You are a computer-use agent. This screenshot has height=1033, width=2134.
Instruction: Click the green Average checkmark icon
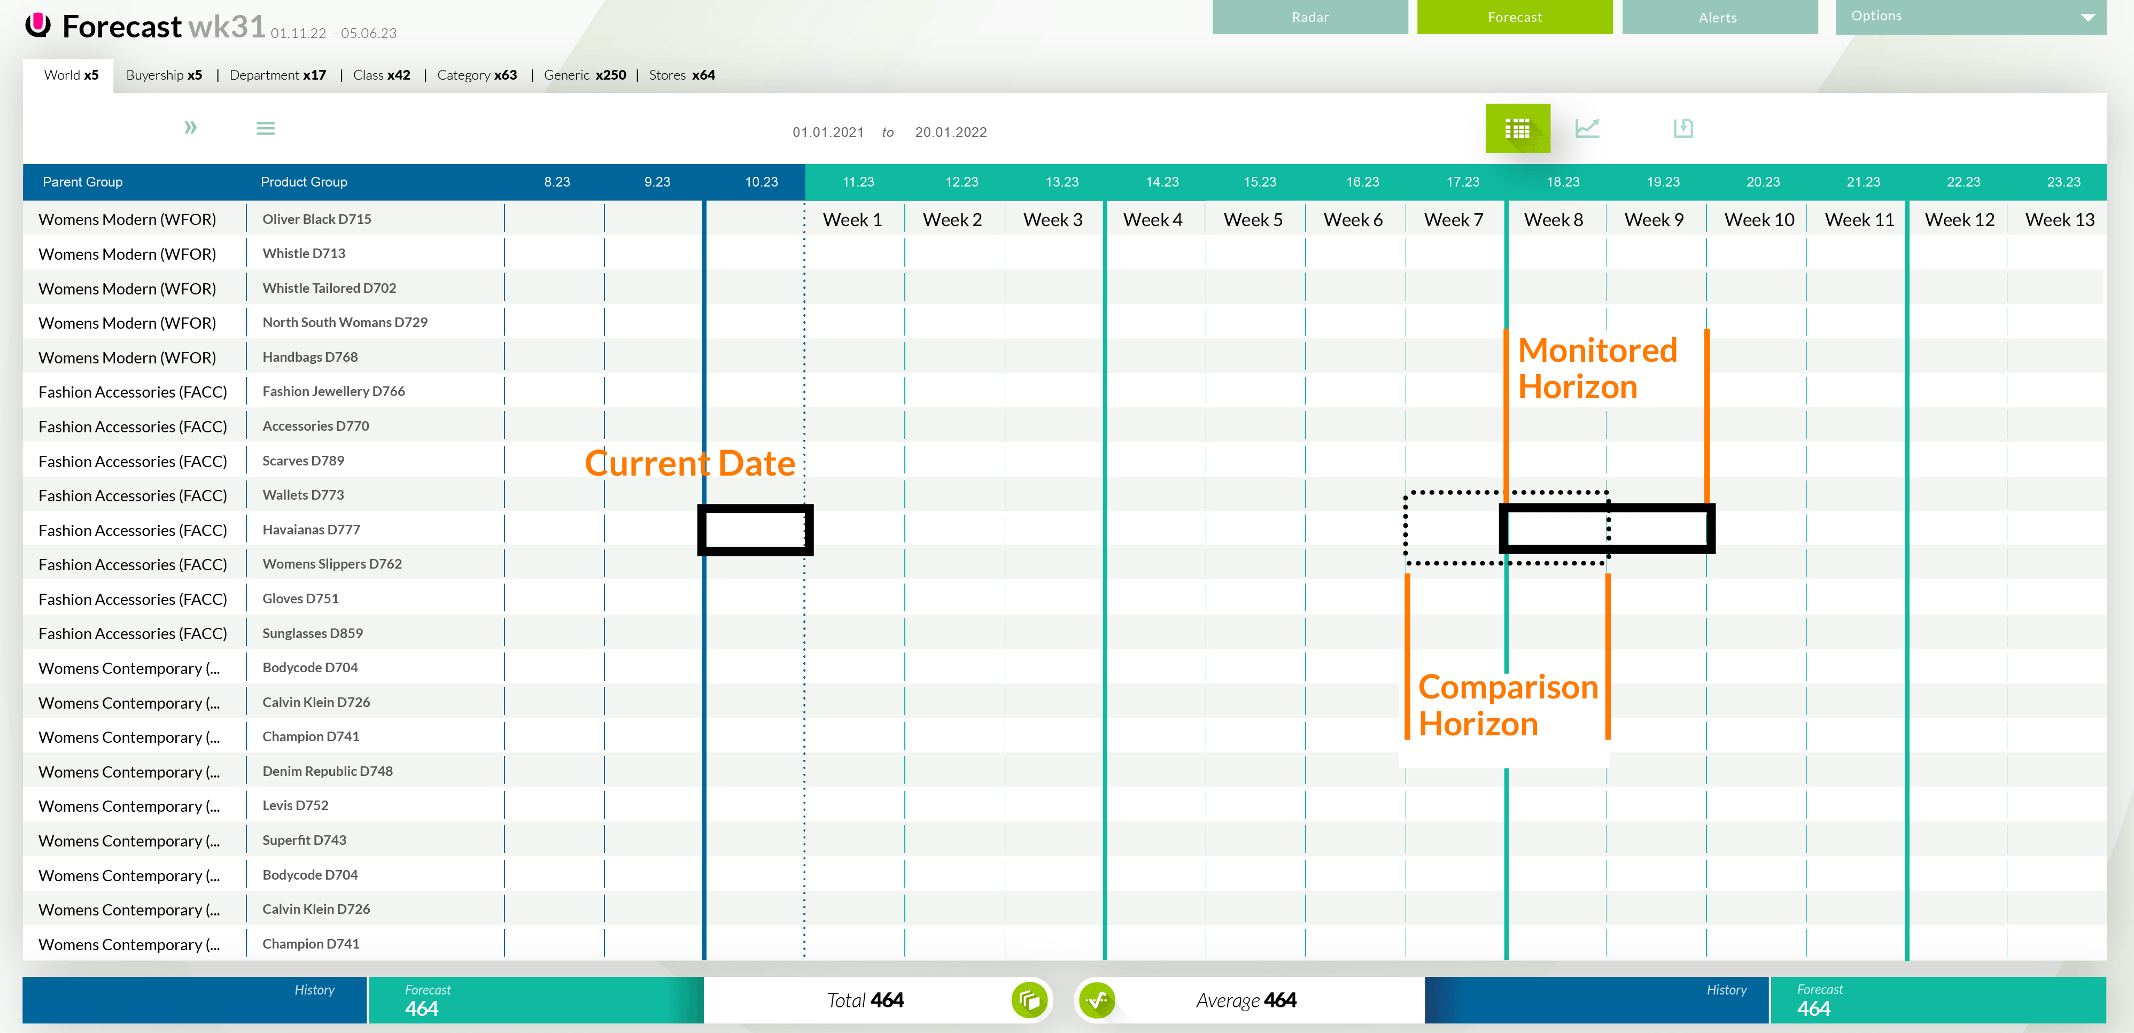[1097, 1000]
